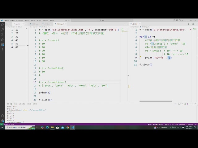The image size is (198, 148).
Task: Click the line and column status item
Action: tap(155, 124)
